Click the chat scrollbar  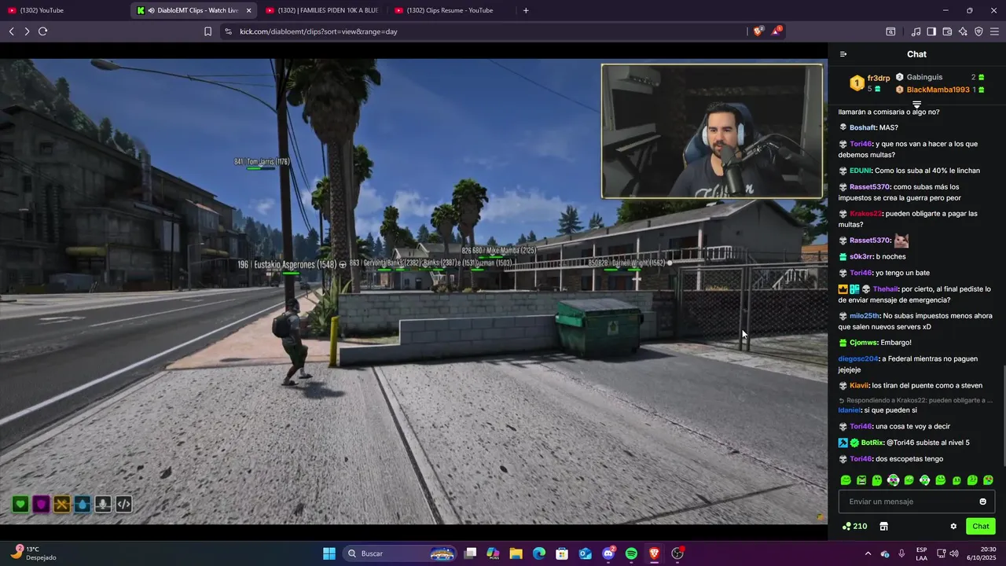point(1004,417)
